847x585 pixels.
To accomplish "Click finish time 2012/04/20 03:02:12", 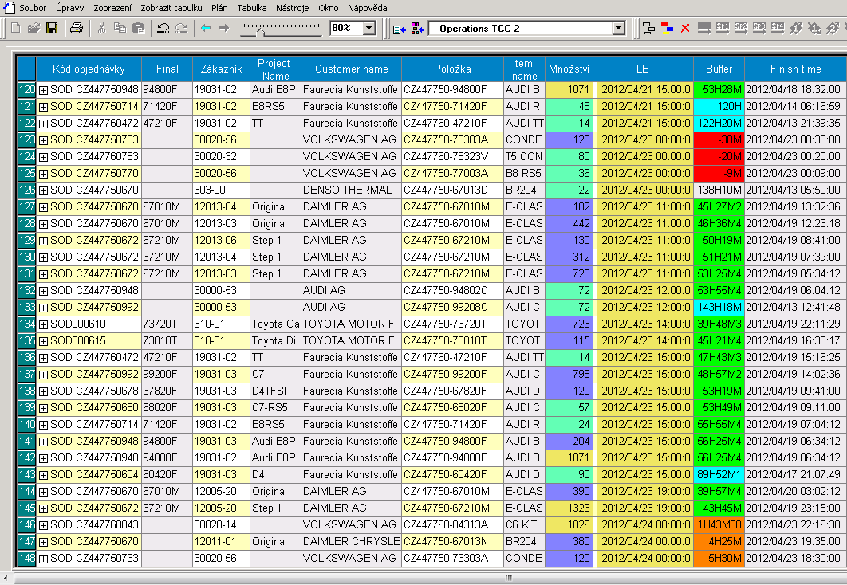I will point(795,491).
